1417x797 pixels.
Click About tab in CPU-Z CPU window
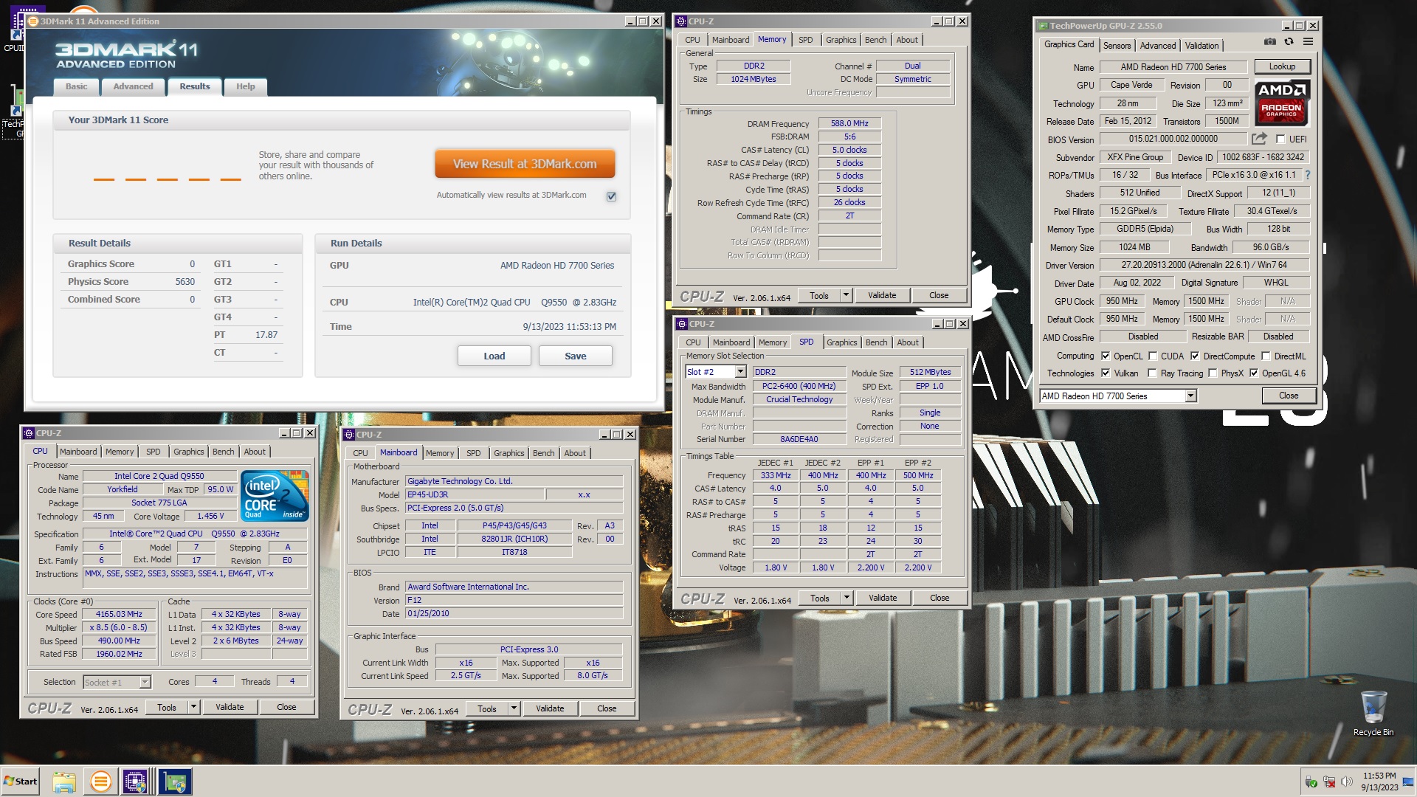[255, 452]
